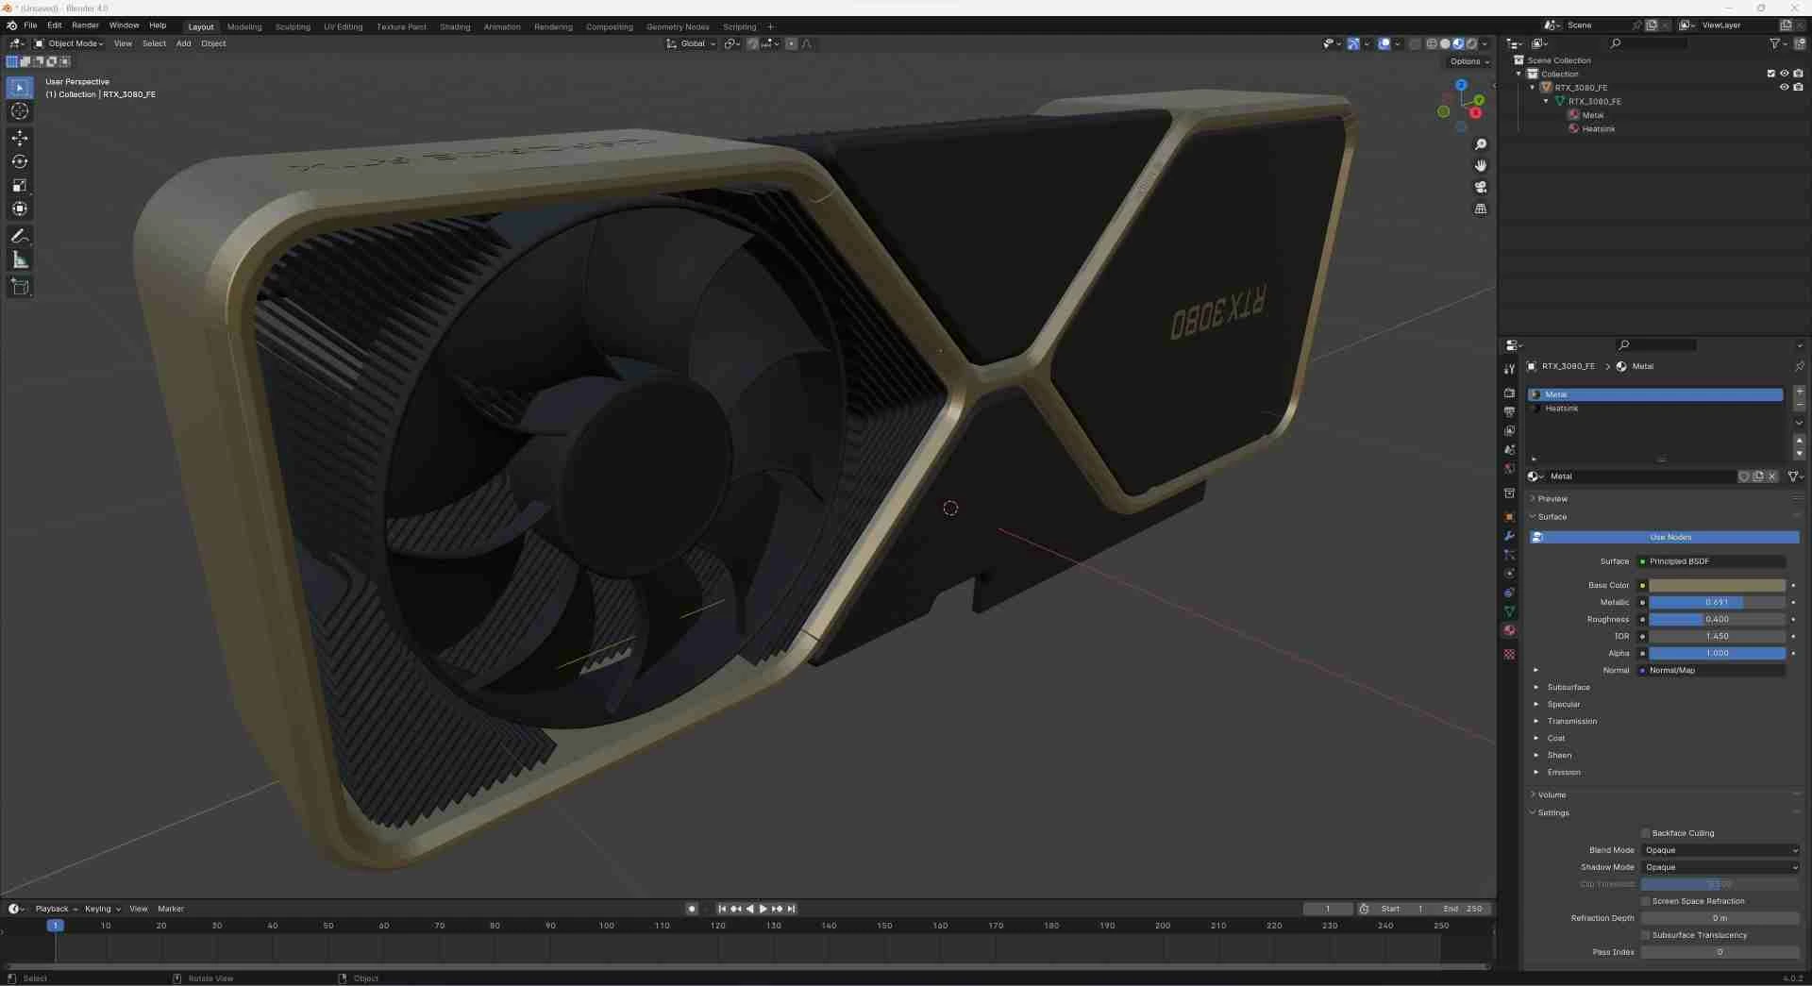Image resolution: width=1812 pixels, height=986 pixels.
Task: Hide RTX_3080_FE object via eye icon
Action: pos(1784,87)
